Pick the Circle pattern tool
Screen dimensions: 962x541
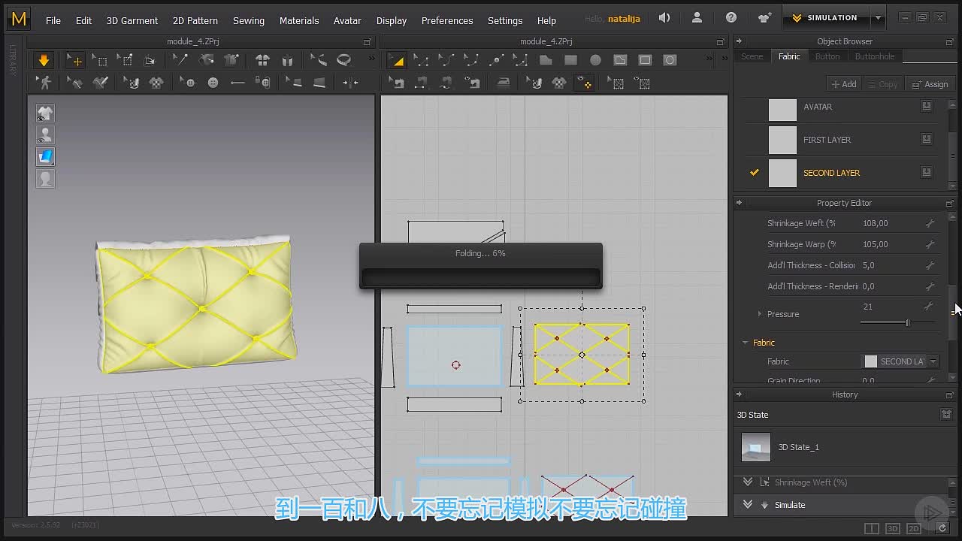point(595,60)
